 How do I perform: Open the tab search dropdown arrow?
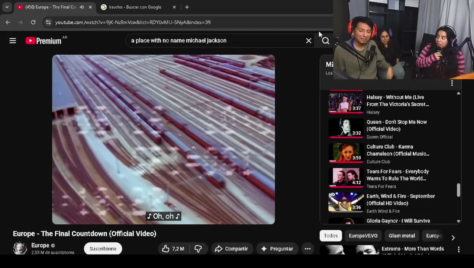tap(7, 7)
